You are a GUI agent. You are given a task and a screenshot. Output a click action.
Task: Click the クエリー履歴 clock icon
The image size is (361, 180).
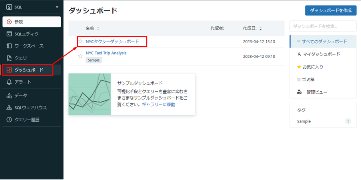(x=9, y=120)
